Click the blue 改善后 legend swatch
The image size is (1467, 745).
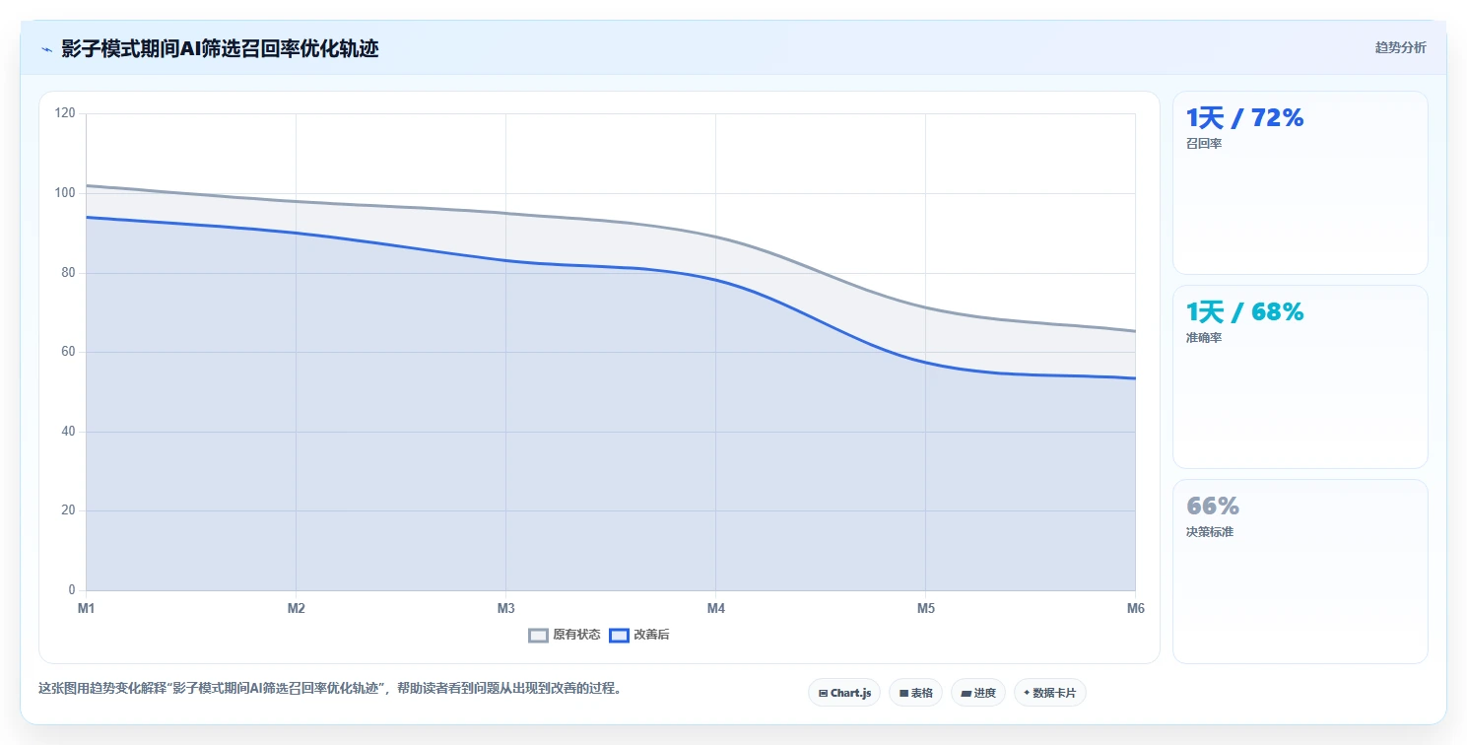(x=619, y=636)
